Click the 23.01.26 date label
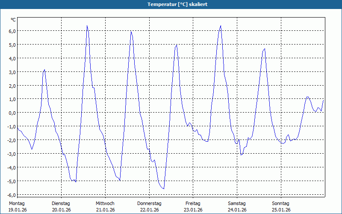The height and width of the screenshot is (214, 342). 193,210
